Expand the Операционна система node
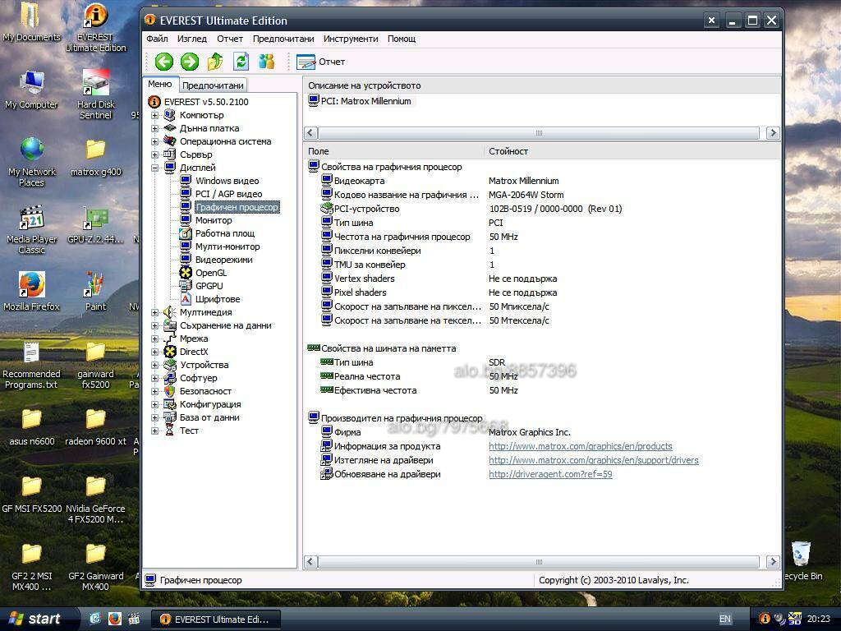 154,141
